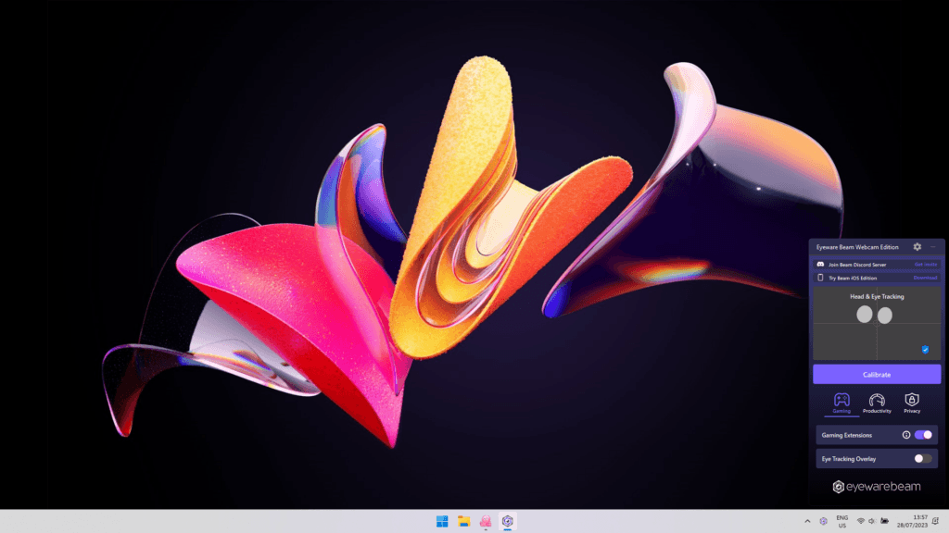Open the pink app icon in taskbar
This screenshot has width=949, height=533.
486,521
